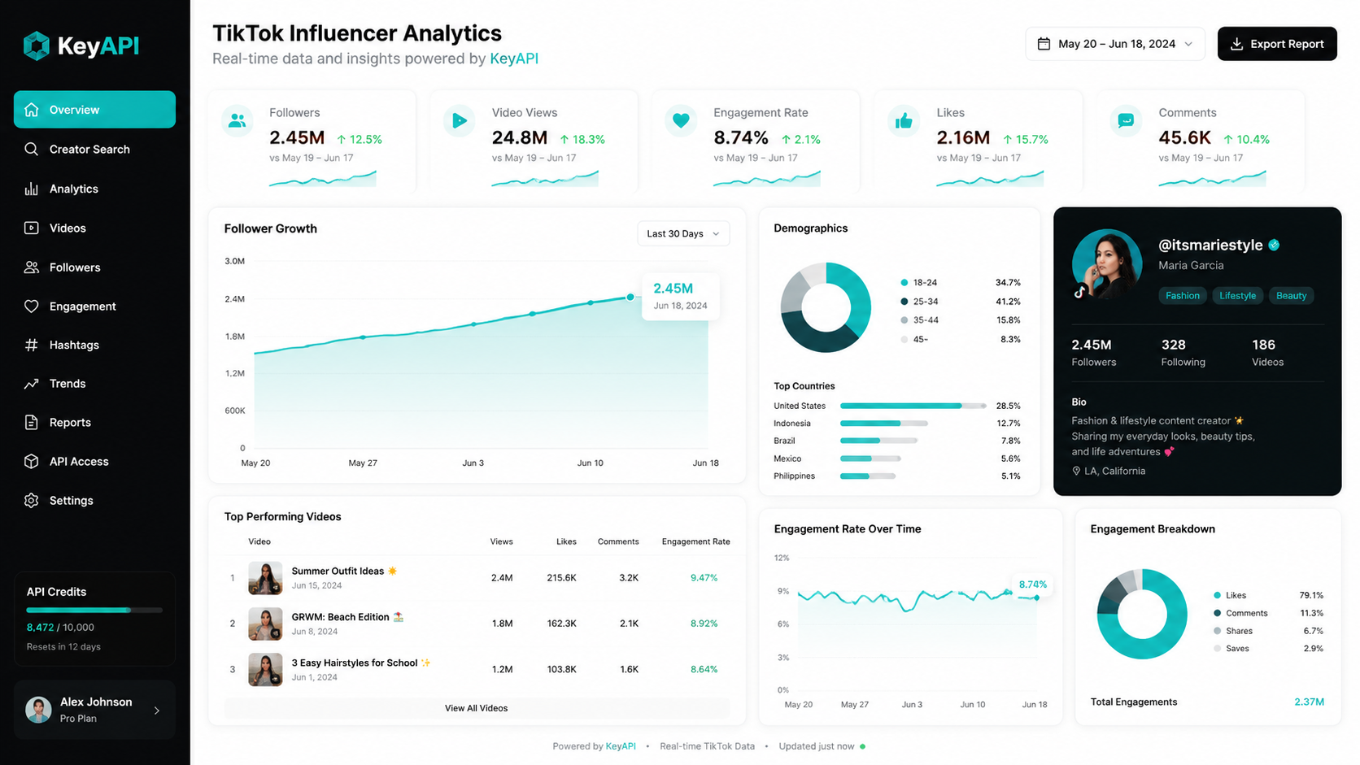Image resolution: width=1360 pixels, height=765 pixels.
Task: Click the 9.47% engagement rate value
Action: [704, 578]
